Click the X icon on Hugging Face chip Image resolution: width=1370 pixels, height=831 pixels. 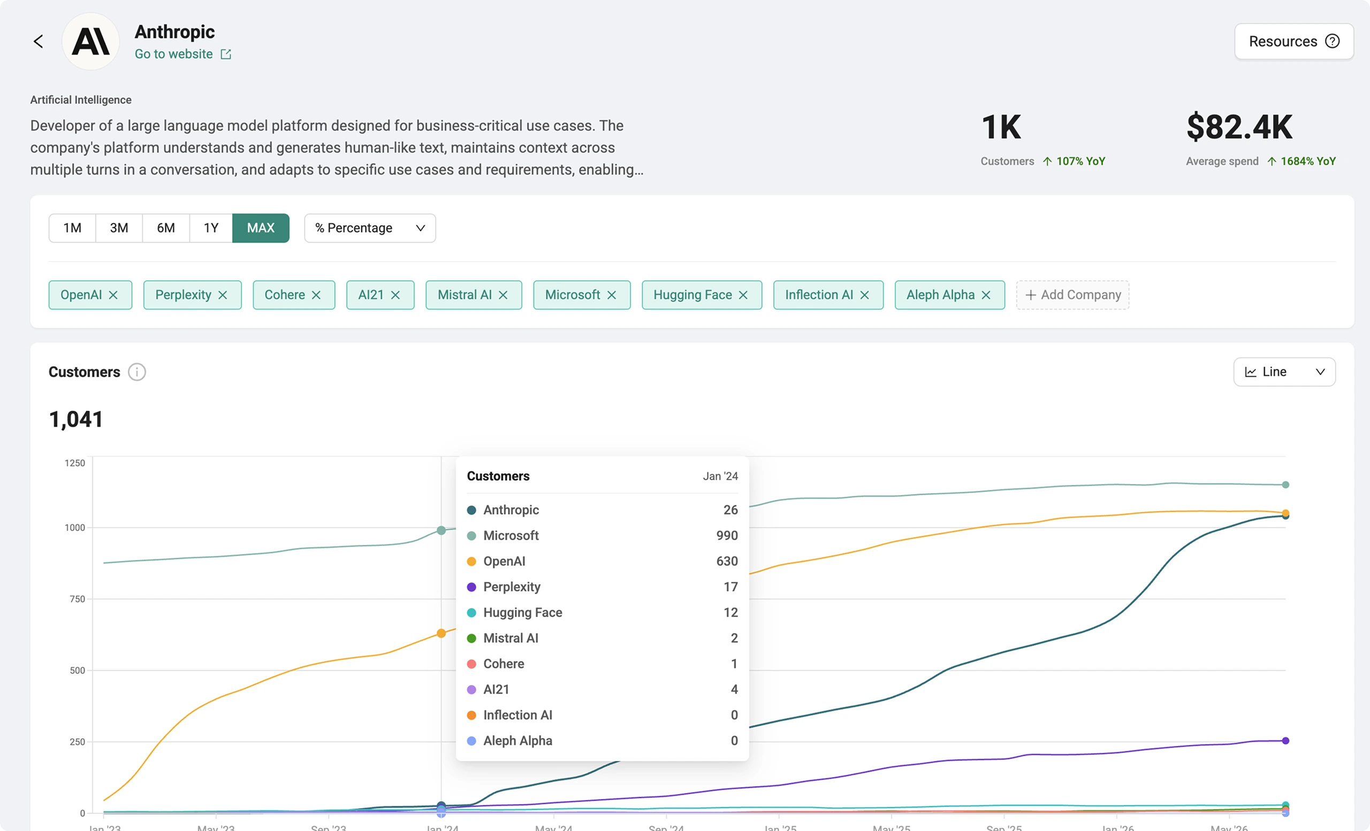(x=743, y=295)
